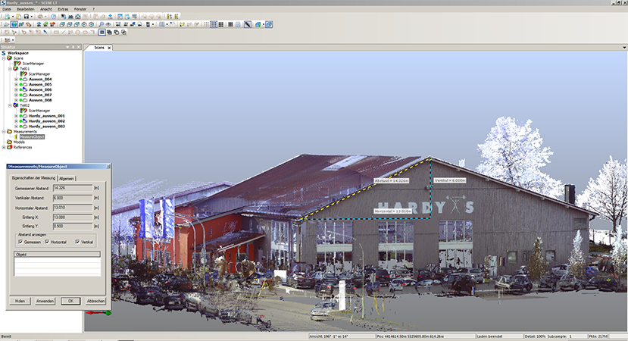Collapse the Teil02 folder node
The width and height of the screenshot is (628, 341).
click(x=10, y=105)
